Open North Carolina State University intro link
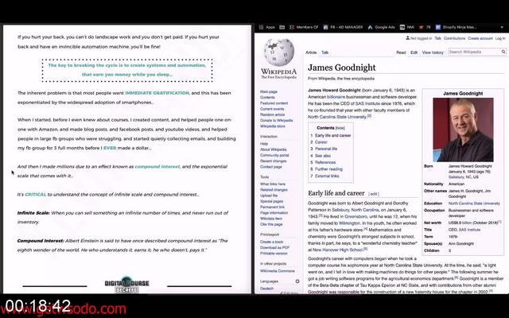This screenshot has height=318, width=509. 337,117
